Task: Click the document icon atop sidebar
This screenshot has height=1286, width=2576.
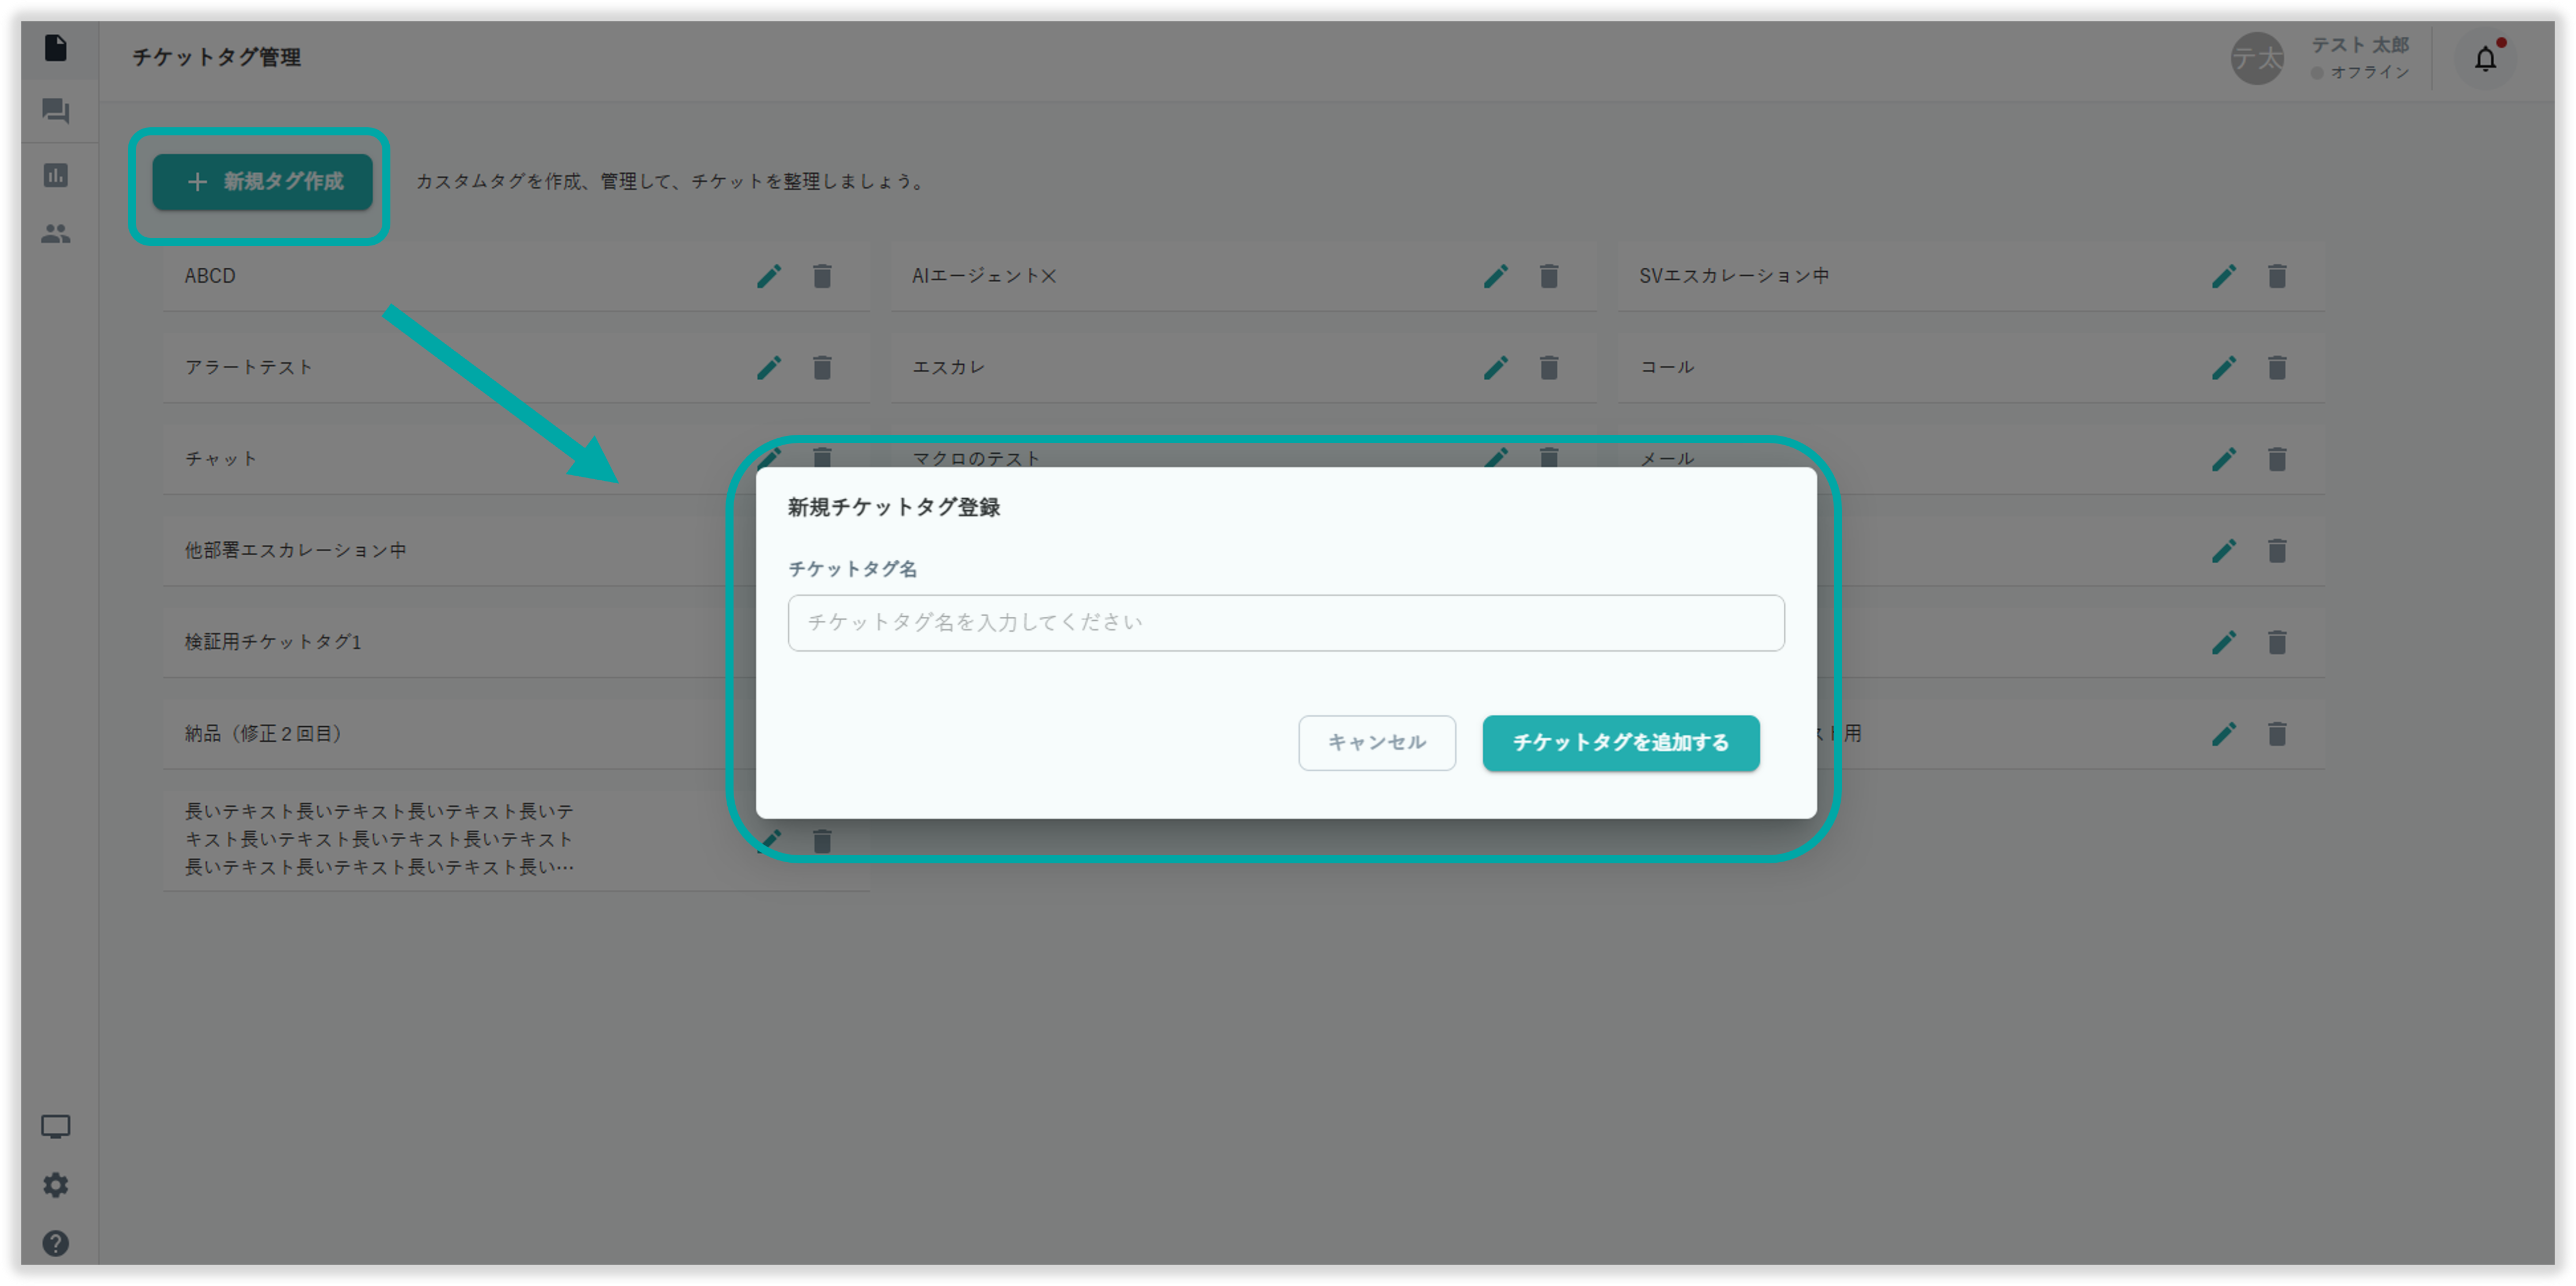Action: click(56, 48)
